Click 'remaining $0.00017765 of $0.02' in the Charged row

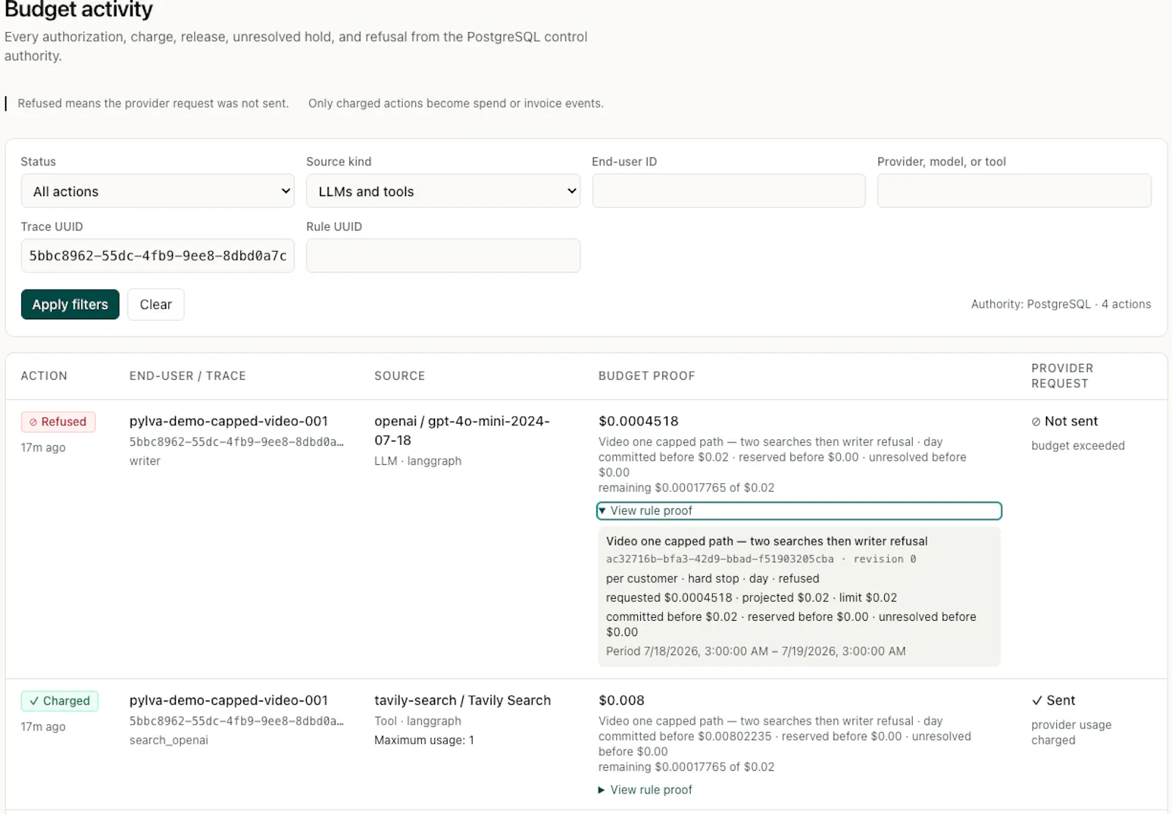686,767
